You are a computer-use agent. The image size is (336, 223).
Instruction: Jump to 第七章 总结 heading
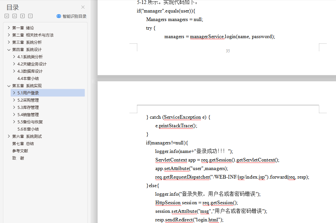[23, 144]
